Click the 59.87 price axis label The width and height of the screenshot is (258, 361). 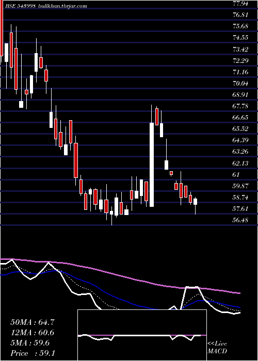coord(241,186)
